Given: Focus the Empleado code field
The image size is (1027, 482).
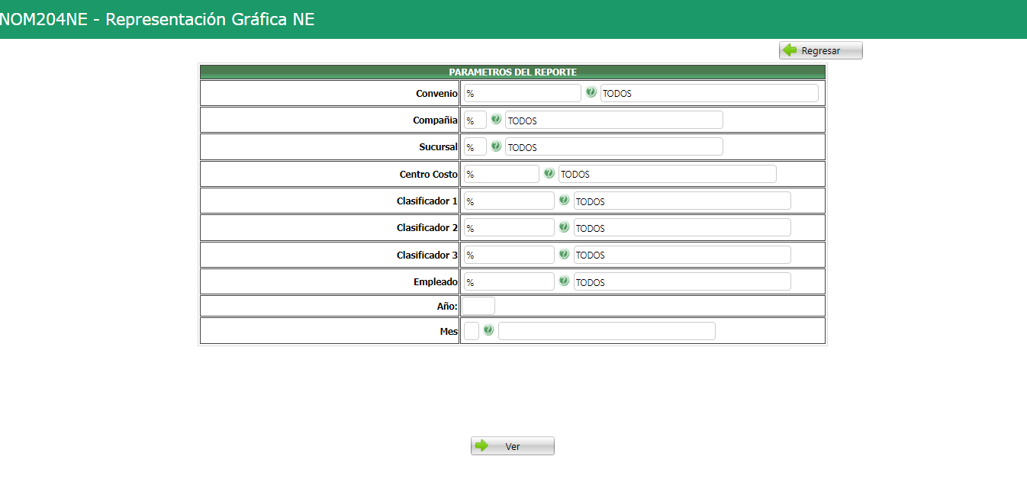Looking at the screenshot, I should coord(509,281).
